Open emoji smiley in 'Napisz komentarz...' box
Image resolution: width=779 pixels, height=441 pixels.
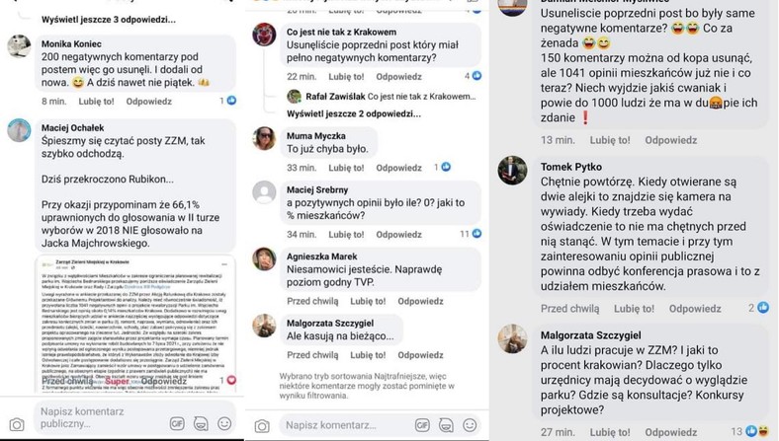pos(470,424)
